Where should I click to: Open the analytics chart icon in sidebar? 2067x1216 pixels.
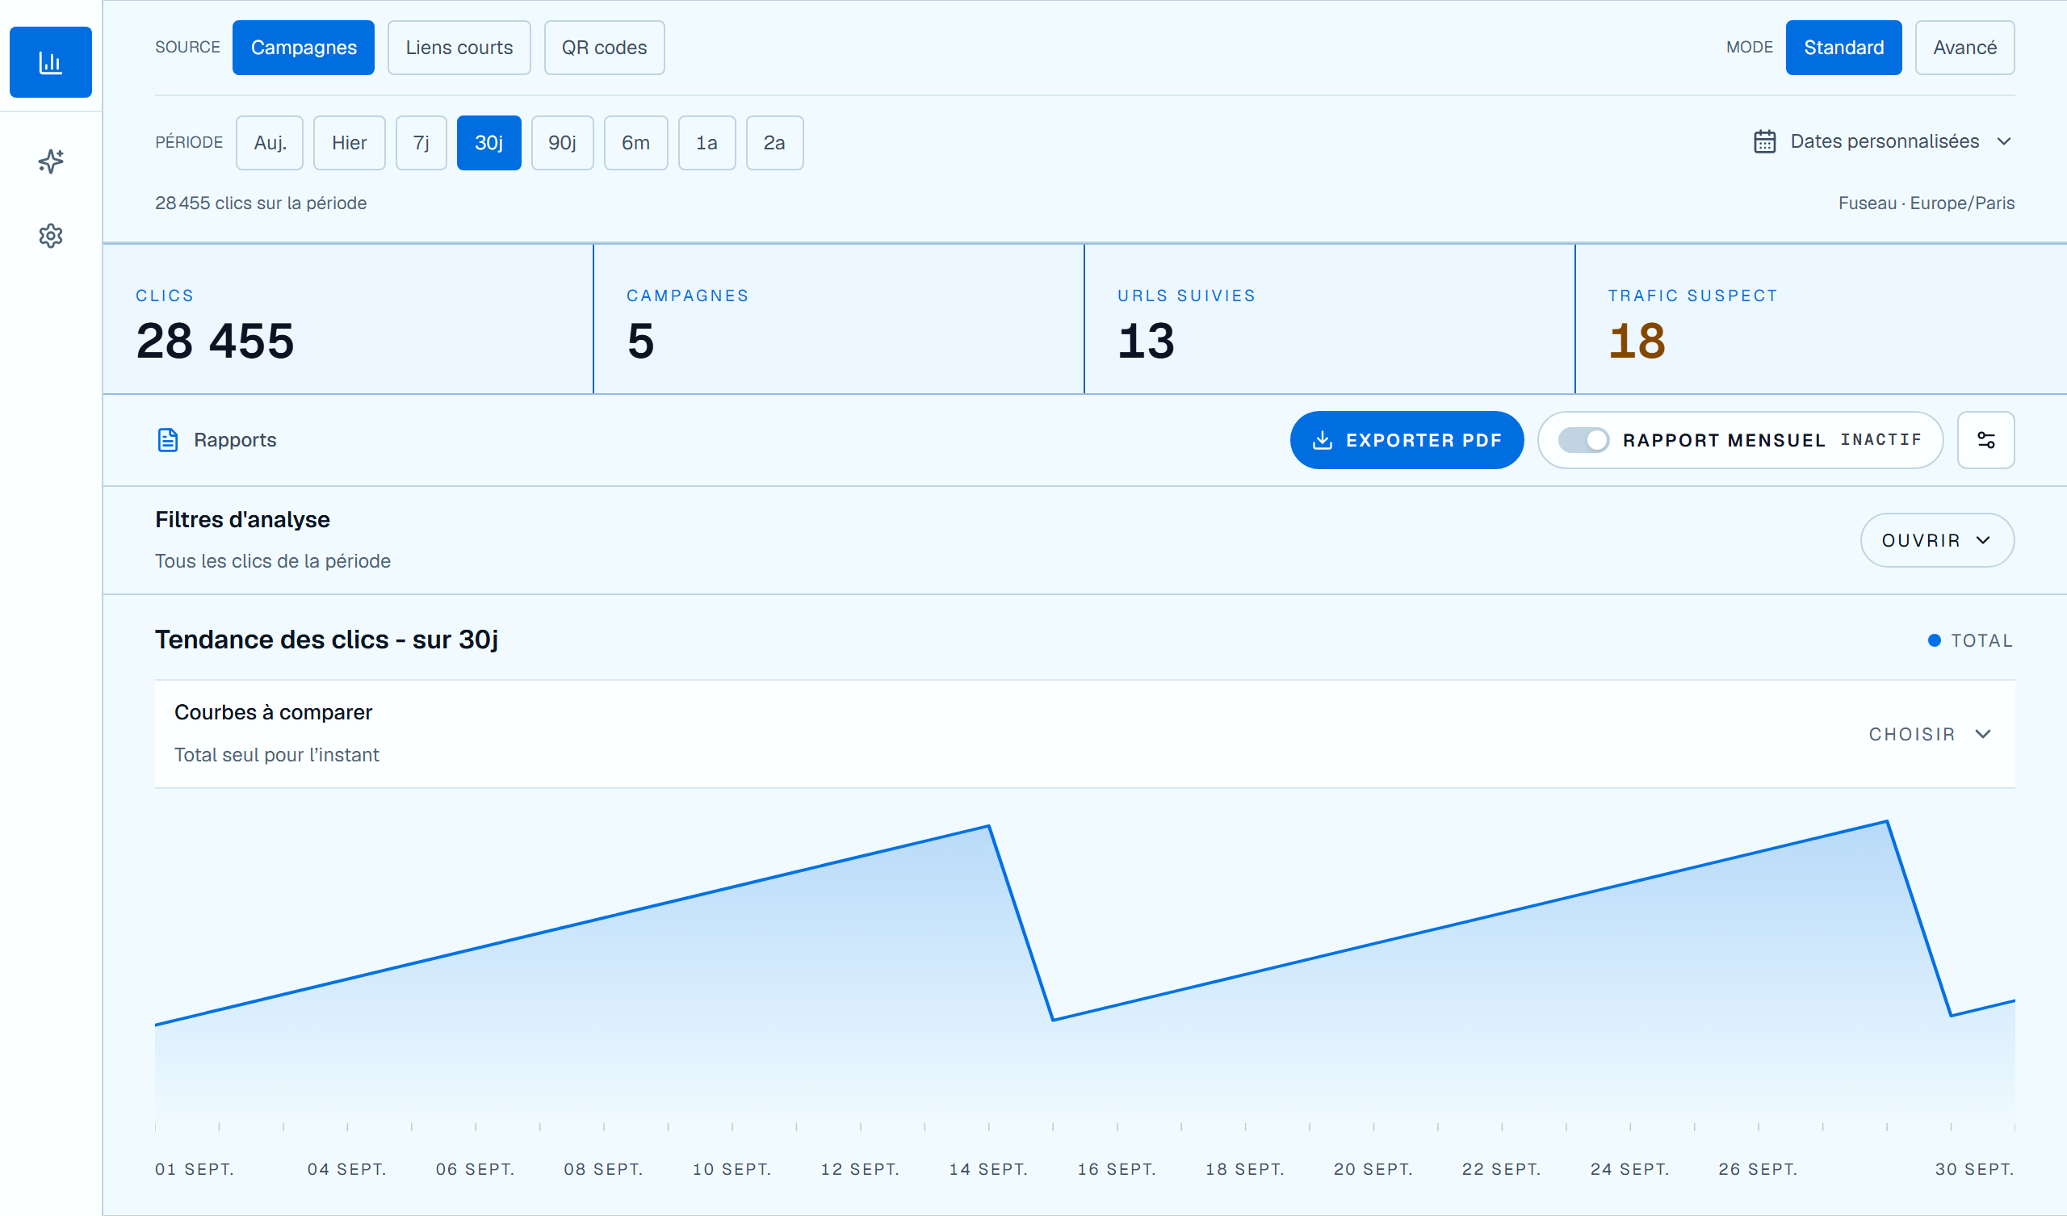point(50,62)
